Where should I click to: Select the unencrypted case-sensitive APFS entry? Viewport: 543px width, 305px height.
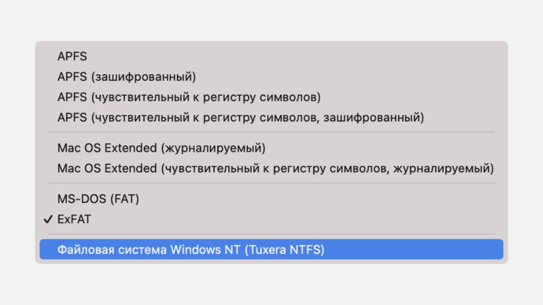tap(189, 97)
